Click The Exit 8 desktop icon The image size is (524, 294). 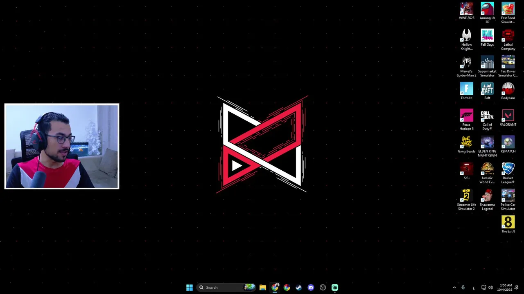coord(508,225)
